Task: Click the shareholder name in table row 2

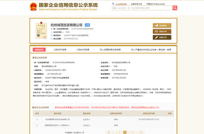Action: click(57, 125)
